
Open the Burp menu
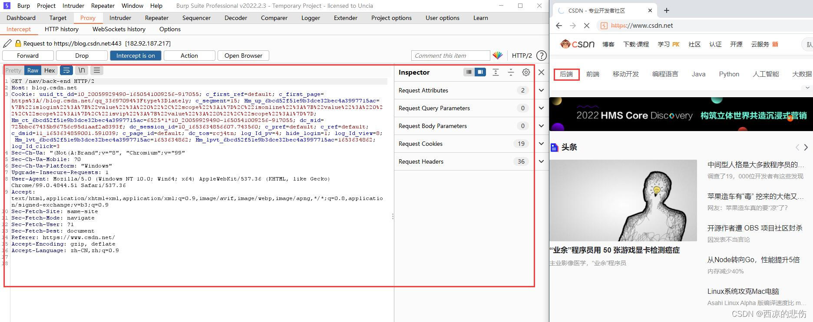coord(23,6)
